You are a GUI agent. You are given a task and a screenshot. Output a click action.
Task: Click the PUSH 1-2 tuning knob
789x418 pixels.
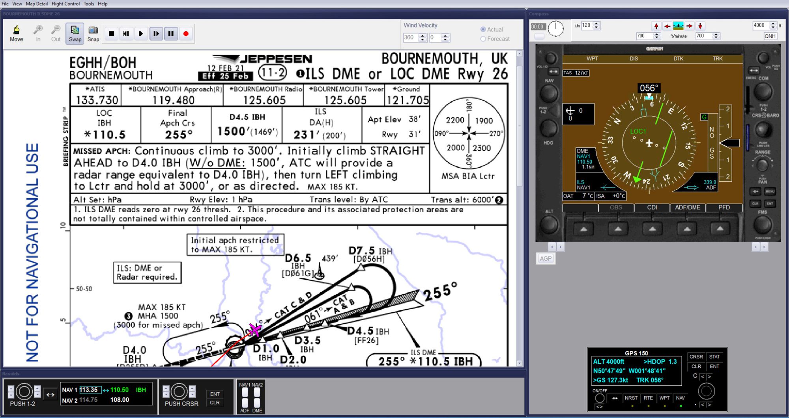tap(24, 392)
